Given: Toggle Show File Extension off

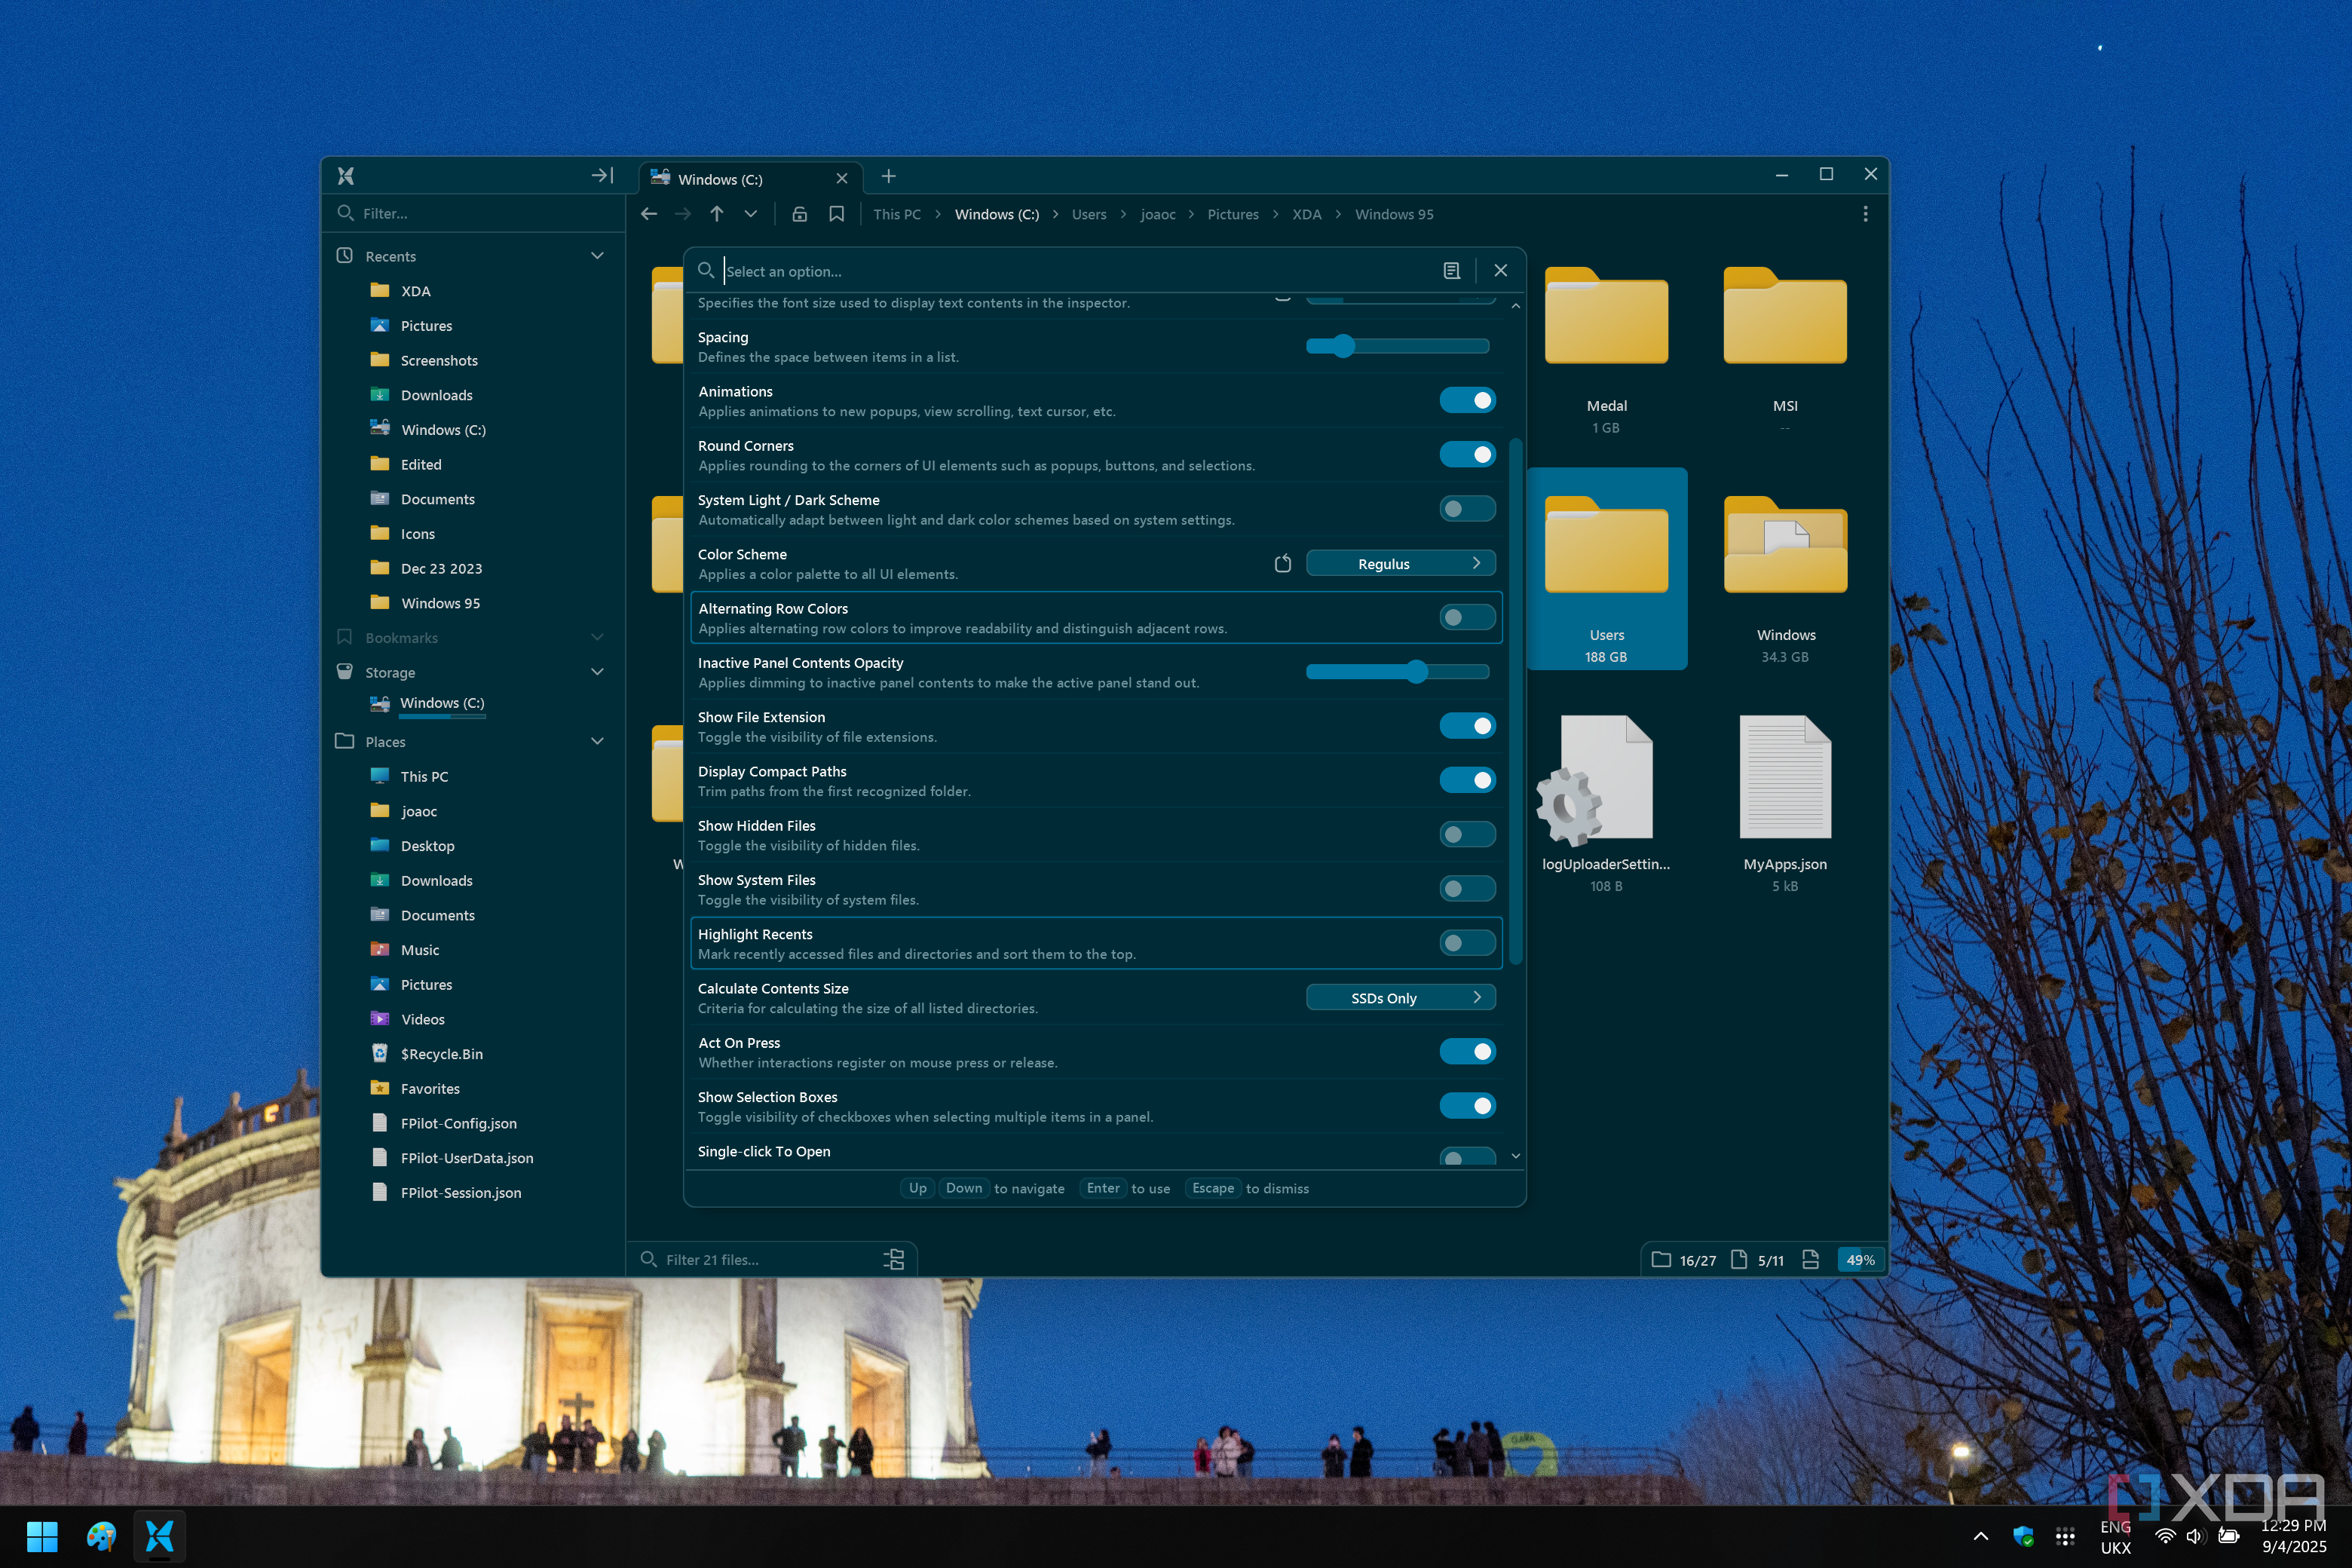Looking at the screenshot, I should coord(1467,726).
